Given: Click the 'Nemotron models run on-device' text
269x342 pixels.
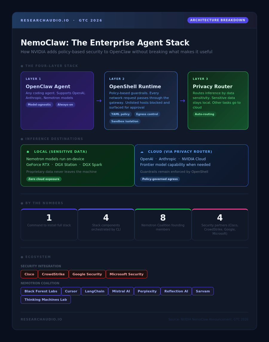Looking at the screenshot, I should (x=55, y=159).
